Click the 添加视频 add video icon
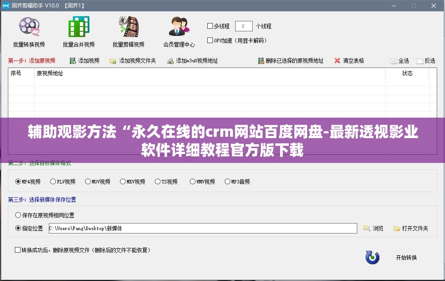The height and width of the screenshot is (281, 445). point(73,61)
